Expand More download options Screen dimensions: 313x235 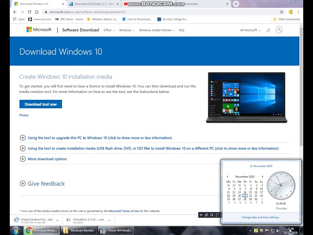pos(44,159)
